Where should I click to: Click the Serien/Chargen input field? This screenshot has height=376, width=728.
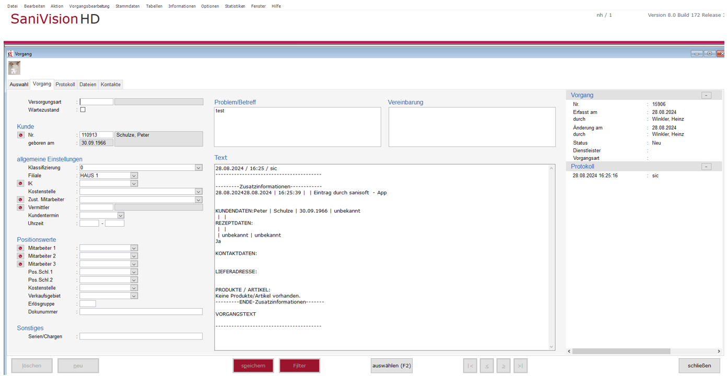[x=141, y=336]
